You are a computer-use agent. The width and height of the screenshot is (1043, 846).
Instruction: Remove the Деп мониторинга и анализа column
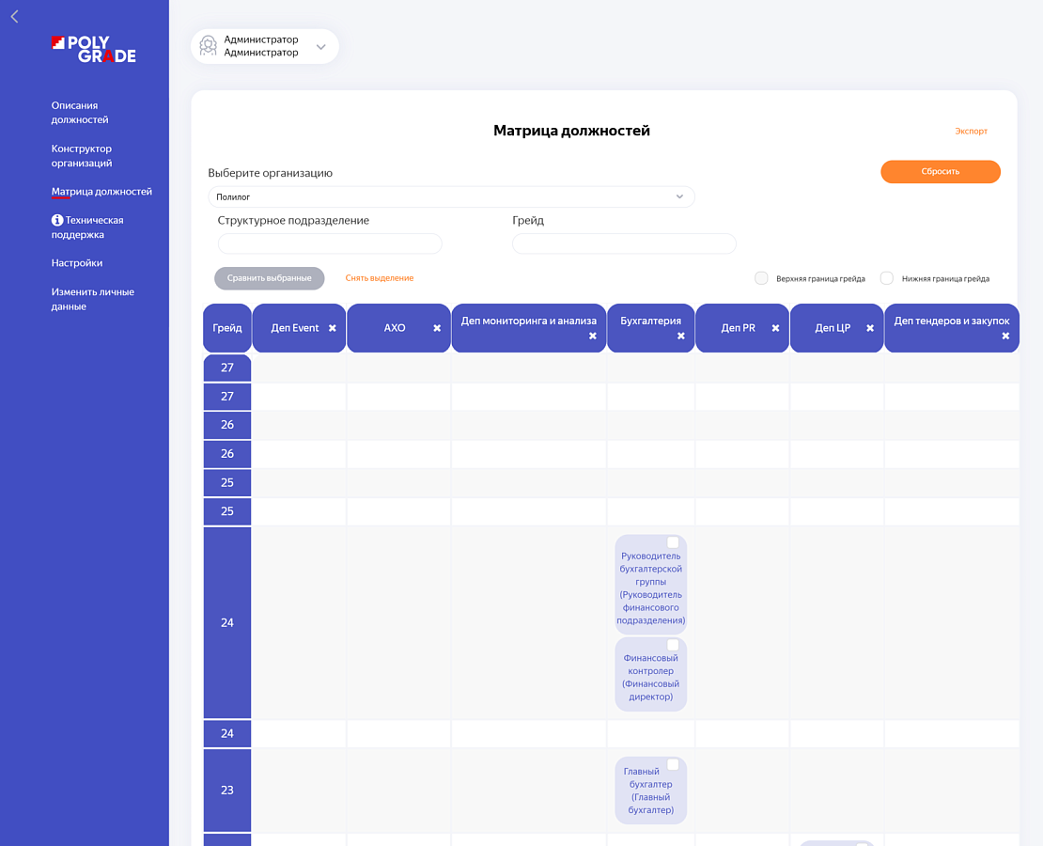(x=593, y=337)
